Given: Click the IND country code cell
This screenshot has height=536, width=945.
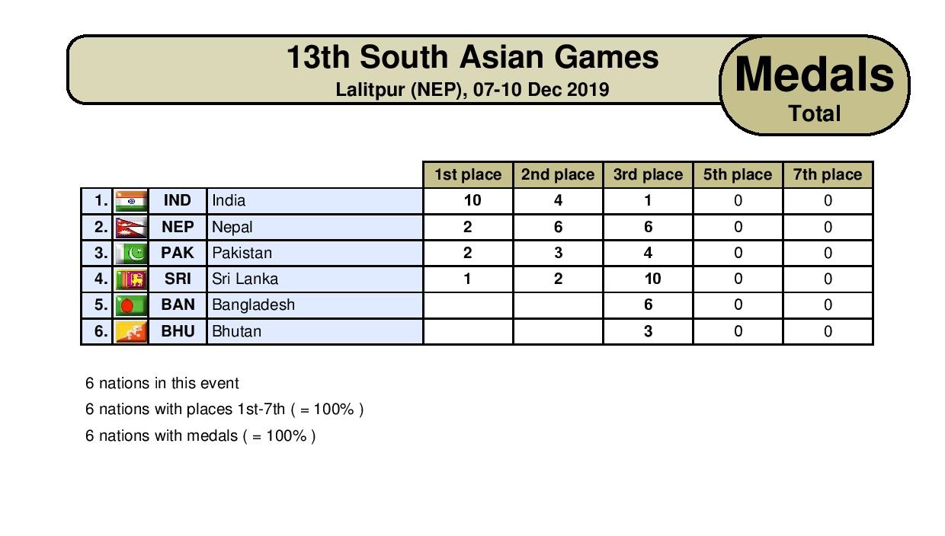Looking at the screenshot, I should [178, 201].
